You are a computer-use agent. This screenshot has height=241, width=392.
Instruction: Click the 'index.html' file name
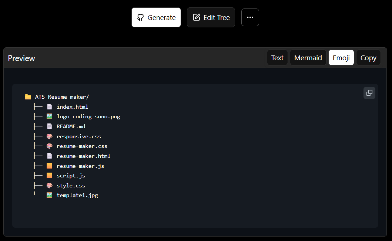pyautogui.click(x=73, y=107)
